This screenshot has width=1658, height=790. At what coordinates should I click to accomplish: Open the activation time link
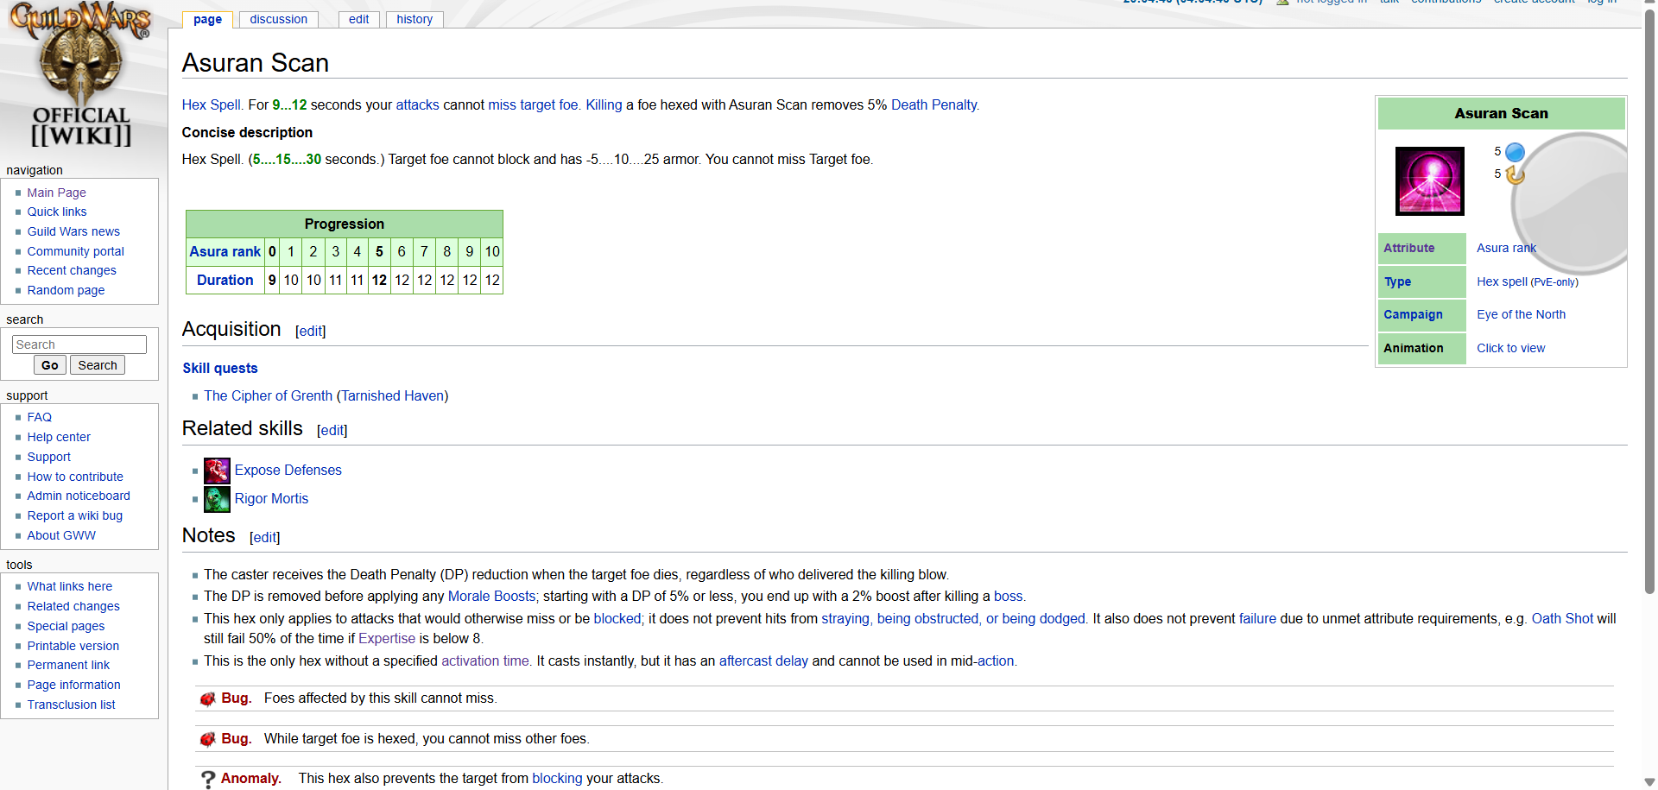[x=484, y=660]
